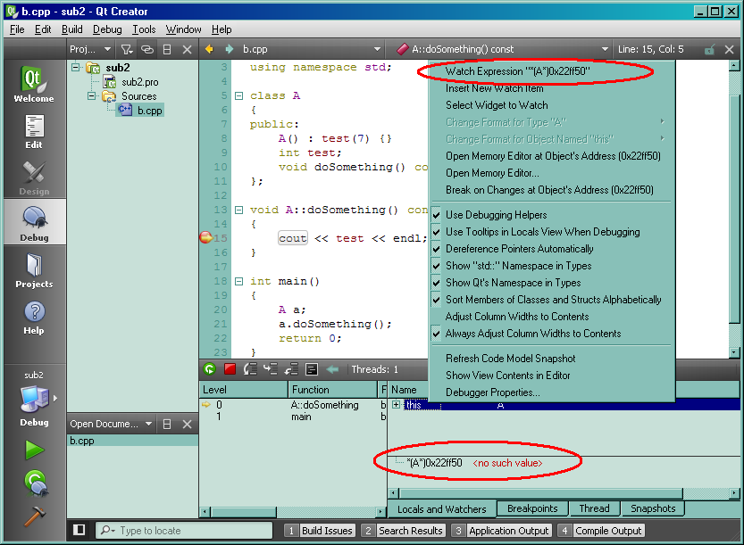744x545 pixels.
Task: Click the sub2 Debug target selector
Action: [34, 399]
